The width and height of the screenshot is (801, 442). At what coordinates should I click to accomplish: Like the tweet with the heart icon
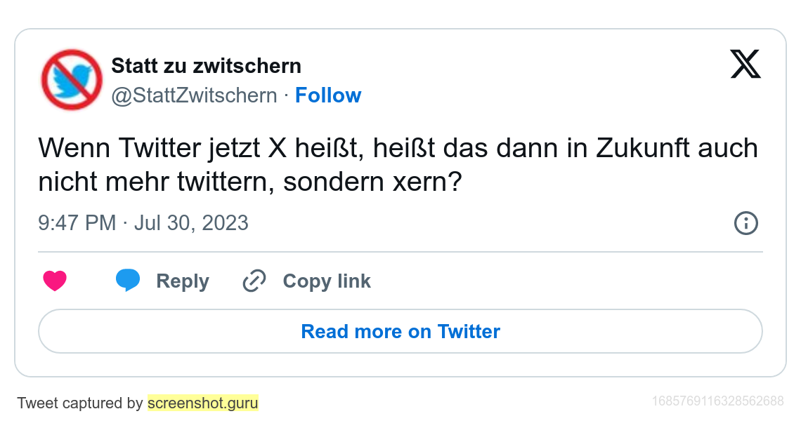pyautogui.click(x=55, y=281)
